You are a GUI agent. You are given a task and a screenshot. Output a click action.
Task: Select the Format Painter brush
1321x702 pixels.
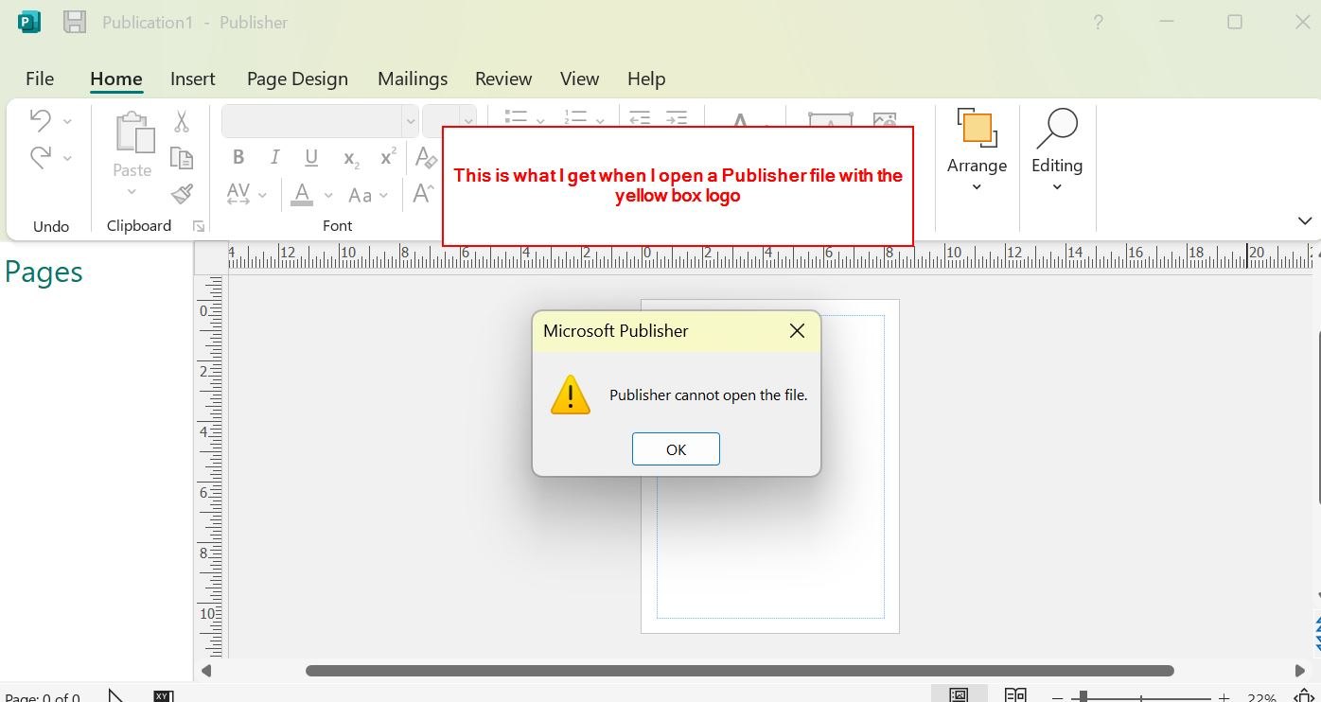click(182, 194)
